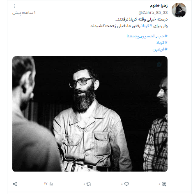Open the post via ۱ ساعت پیش timestamp
This screenshot has height=194, width=193.
(x=24, y=13)
